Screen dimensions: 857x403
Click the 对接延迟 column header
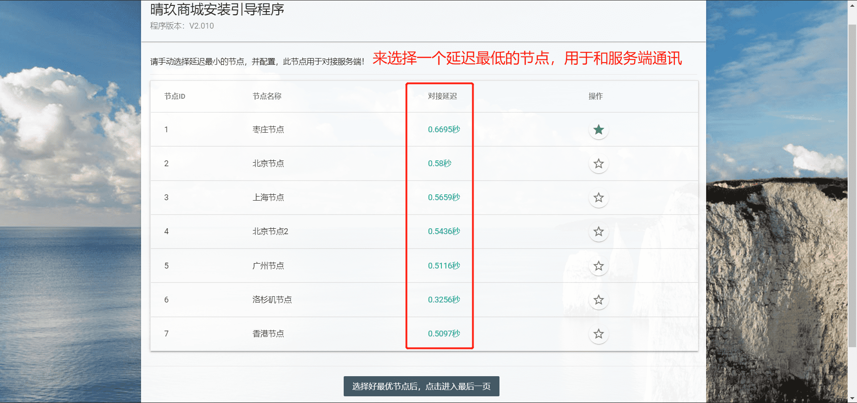click(442, 96)
